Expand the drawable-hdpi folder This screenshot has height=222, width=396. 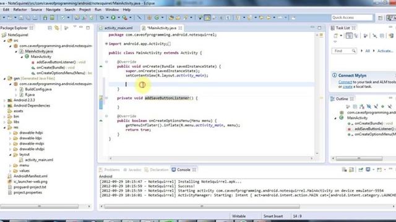11,133
